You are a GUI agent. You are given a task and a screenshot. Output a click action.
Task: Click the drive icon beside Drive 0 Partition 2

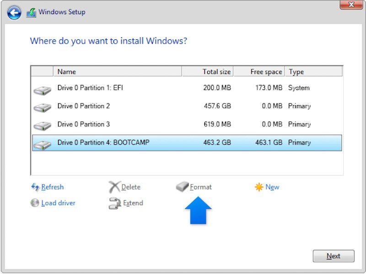[42, 106]
